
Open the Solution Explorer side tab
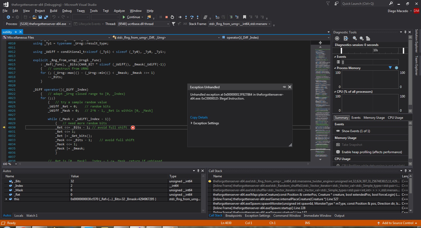coord(417,41)
